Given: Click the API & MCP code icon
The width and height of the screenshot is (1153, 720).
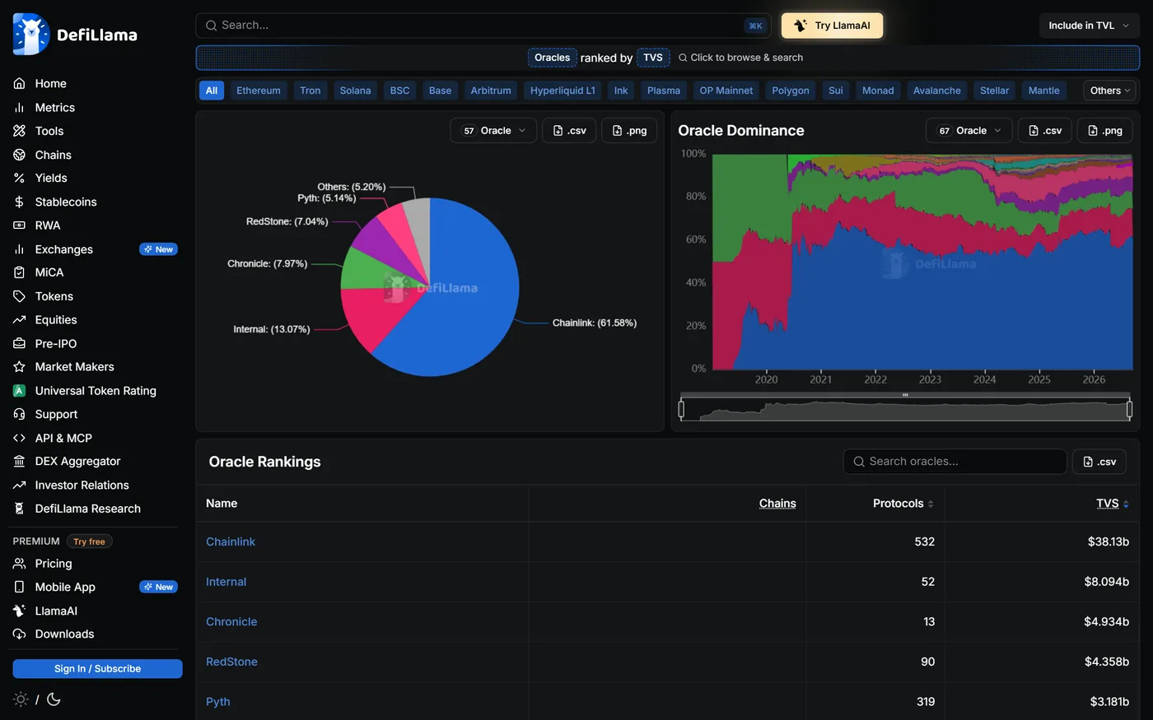Looking at the screenshot, I should (19, 439).
